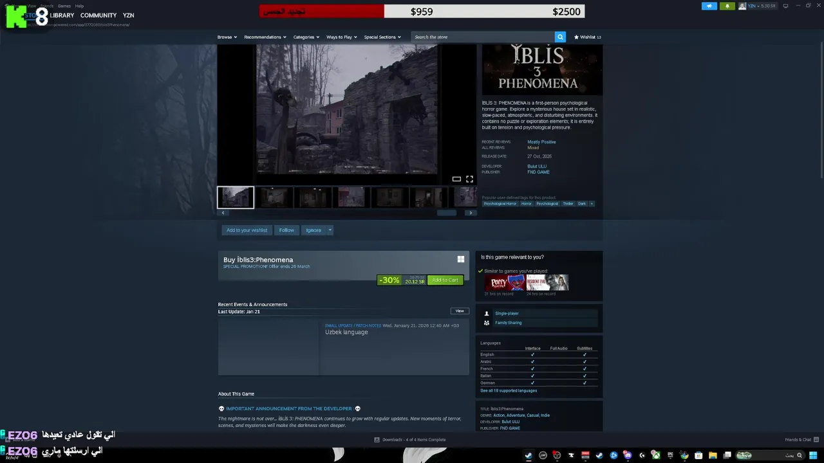Viewport: 824px width, 463px height.
Task: Open Xbox app from the taskbar
Action: point(656,455)
